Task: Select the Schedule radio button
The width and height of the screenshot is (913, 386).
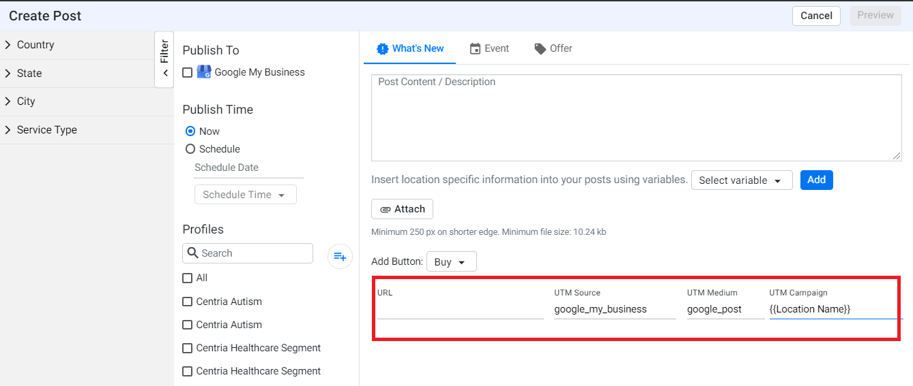Action: [190, 149]
